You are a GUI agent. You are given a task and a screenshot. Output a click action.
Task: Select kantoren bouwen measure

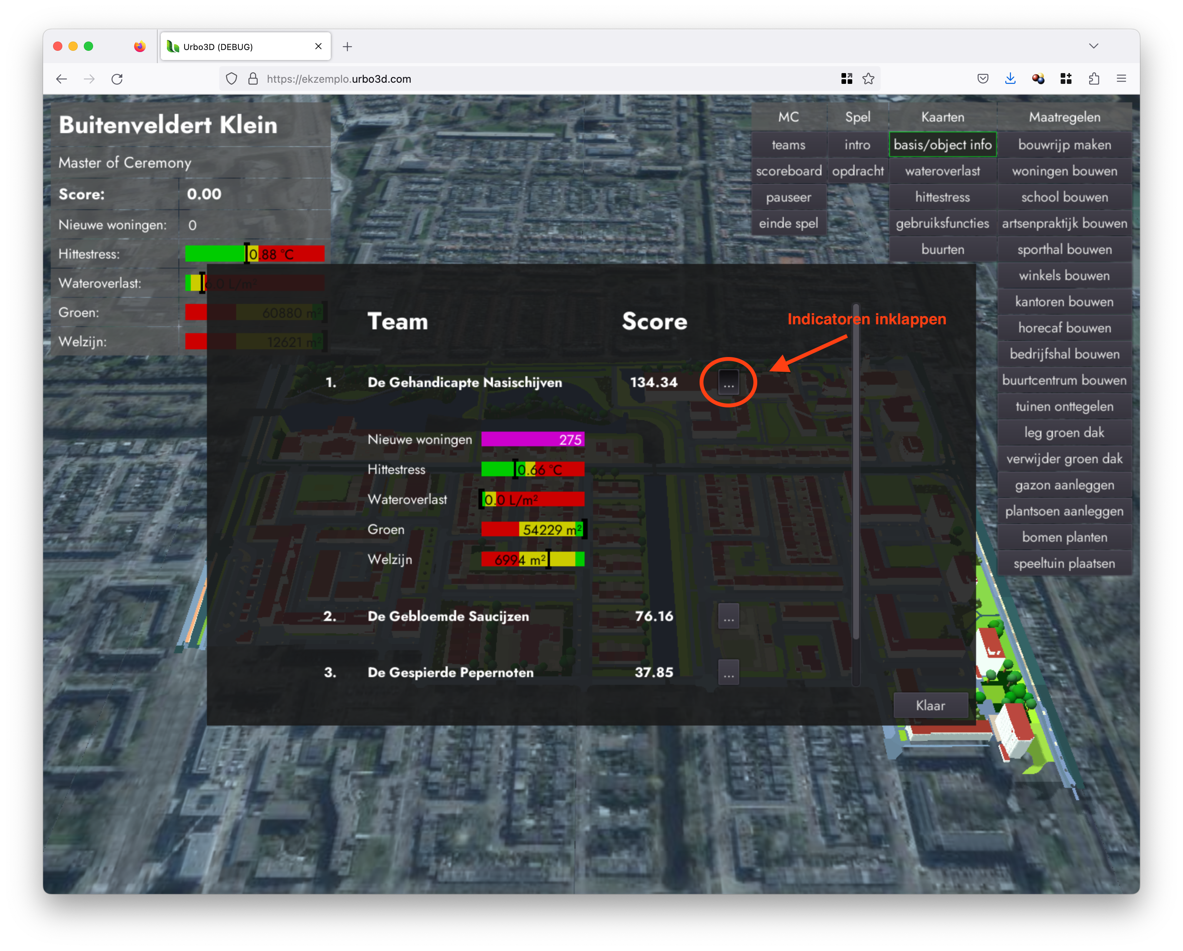pos(1065,302)
